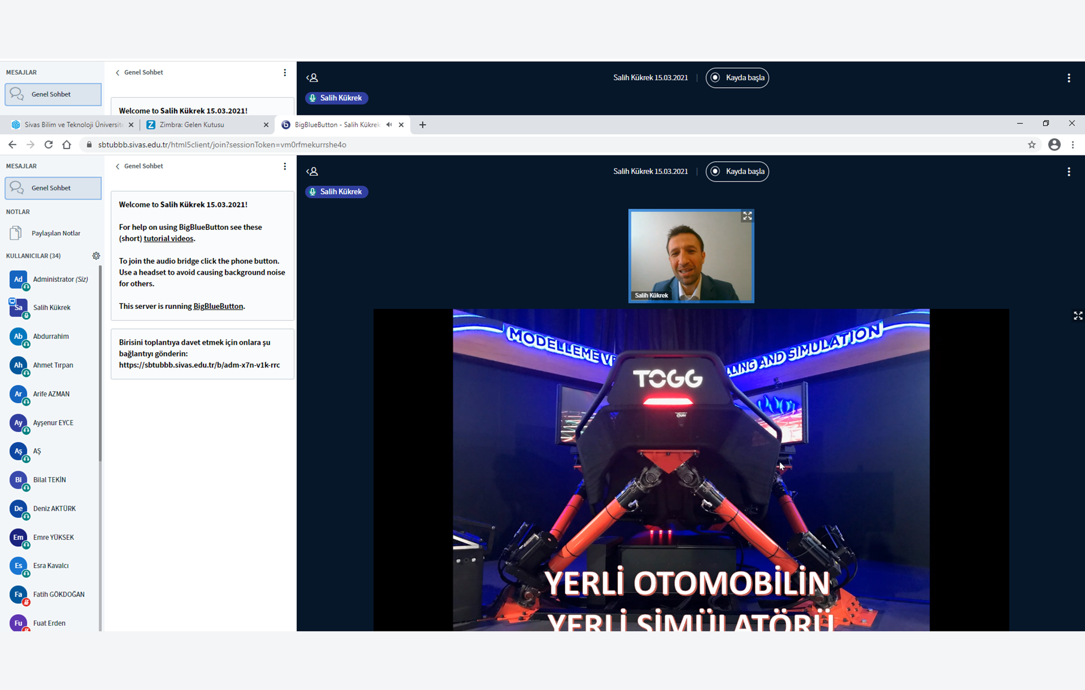
Task: Open Genel Sohbet in upper background window
Action: tap(53, 94)
